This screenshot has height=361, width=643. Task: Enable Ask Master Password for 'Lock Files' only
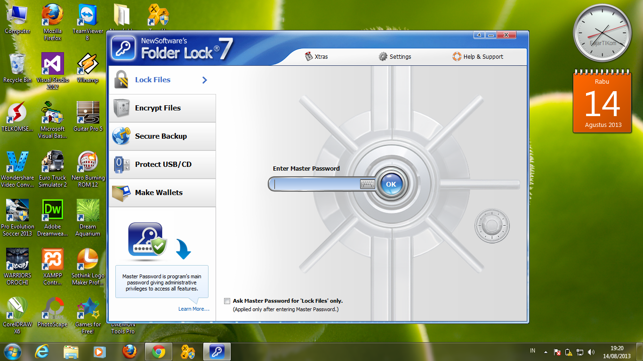(x=227, y=301)
